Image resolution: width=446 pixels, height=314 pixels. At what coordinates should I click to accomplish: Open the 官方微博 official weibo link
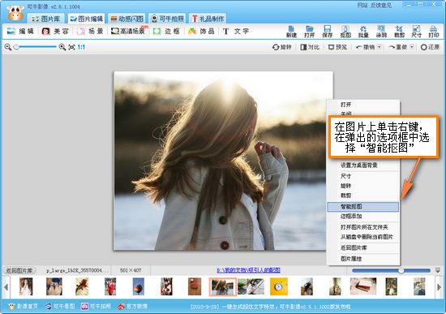pos(133,307)
